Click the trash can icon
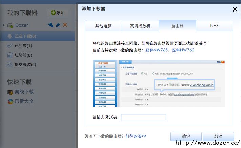The width and height of the screenshot is (241, 148). [10, 55]
